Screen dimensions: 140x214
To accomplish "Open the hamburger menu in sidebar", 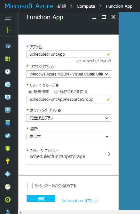I will tap(8, 18).
